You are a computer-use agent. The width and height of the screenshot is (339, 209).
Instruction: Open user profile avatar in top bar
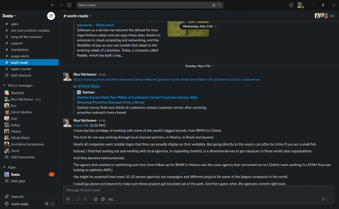(x=300, y=5)
